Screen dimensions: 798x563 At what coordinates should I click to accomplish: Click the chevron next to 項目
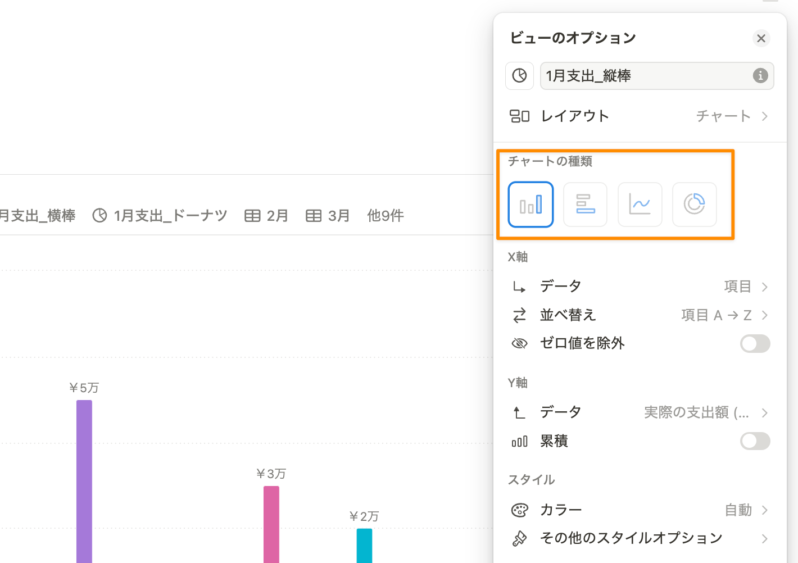click(765, 287)
